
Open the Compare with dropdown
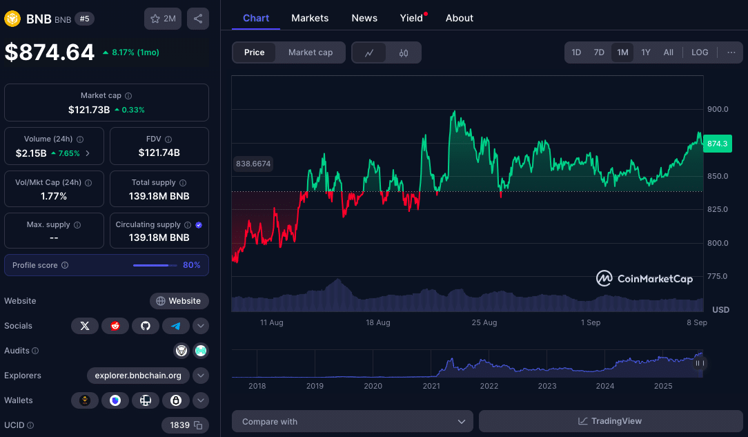coord(353,421)
